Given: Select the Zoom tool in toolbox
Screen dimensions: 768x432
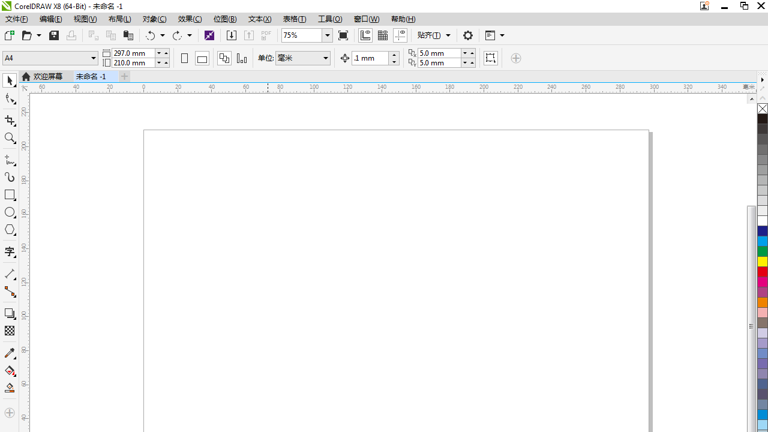Looking at the screenshot, I should [10, 138].
